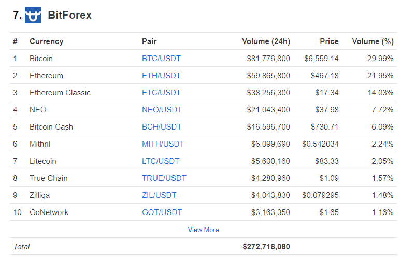The width and height of the screenshot is (415, 271).
Task: Select the Ethereum currency name
Action: tap(46, 76)
